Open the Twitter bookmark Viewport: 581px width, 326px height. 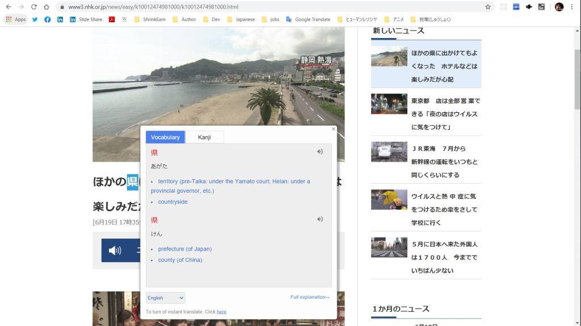coord(35,19)
